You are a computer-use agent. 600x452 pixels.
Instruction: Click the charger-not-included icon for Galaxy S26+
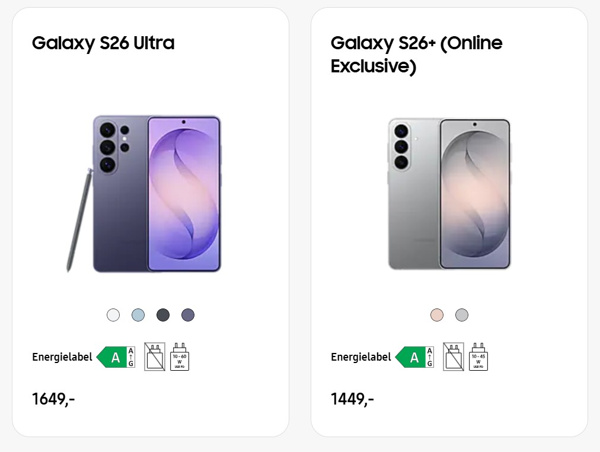pos(454,357)
